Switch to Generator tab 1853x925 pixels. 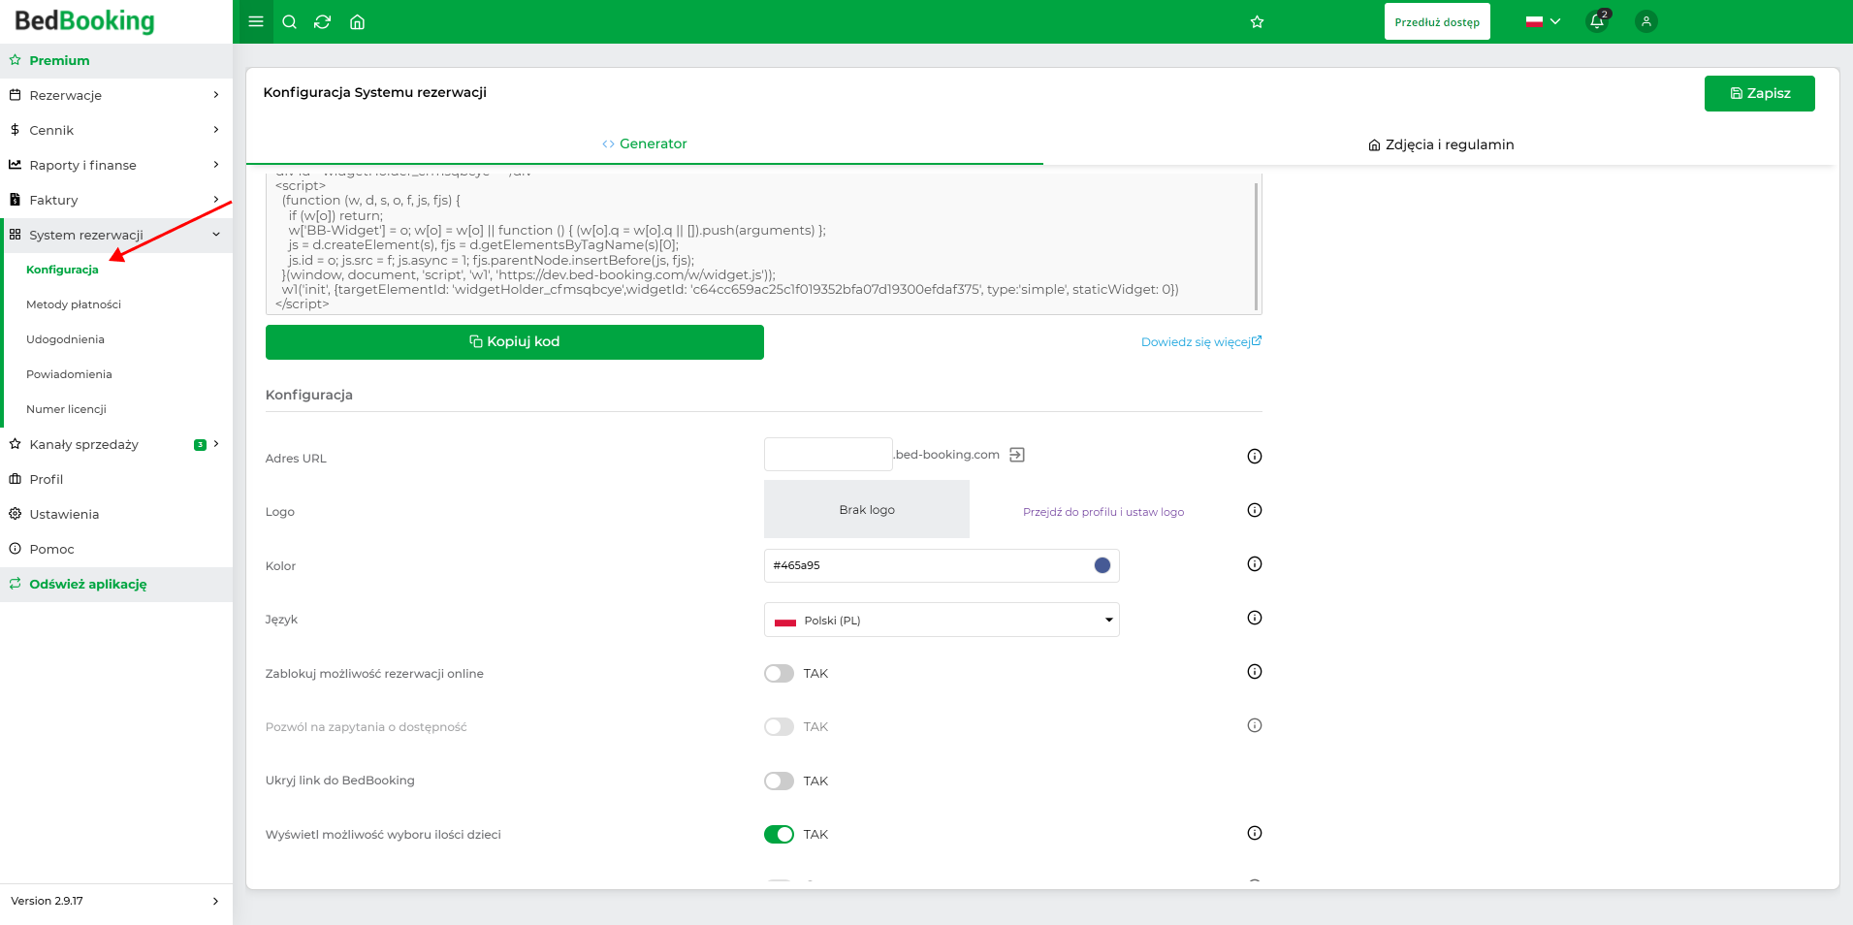(645, 144)
